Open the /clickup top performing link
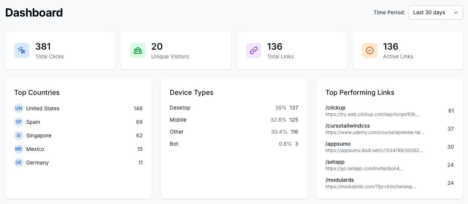Image resolution: width=468 pixels, height=204 pixels. pyautogui.click(x=335, y=108)
